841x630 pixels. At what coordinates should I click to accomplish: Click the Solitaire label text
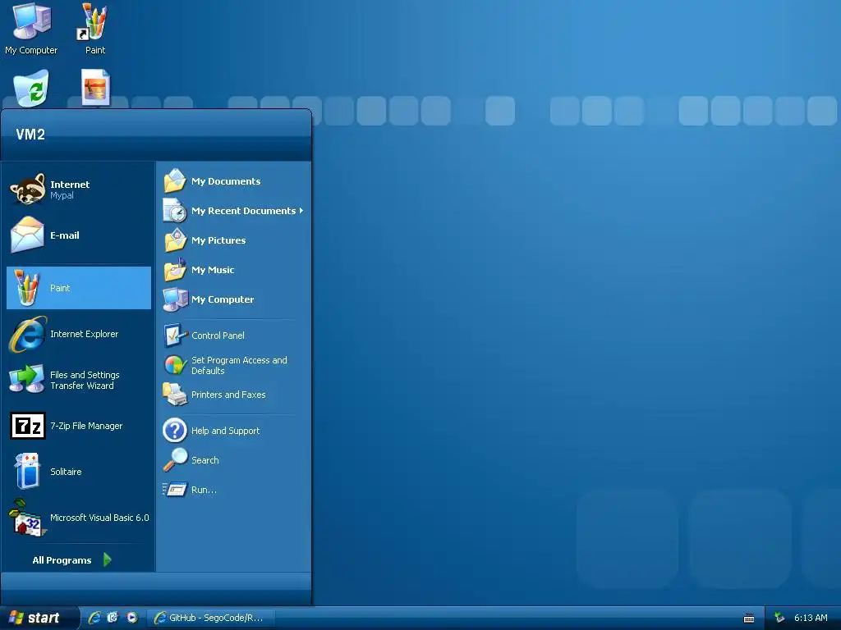66,472
